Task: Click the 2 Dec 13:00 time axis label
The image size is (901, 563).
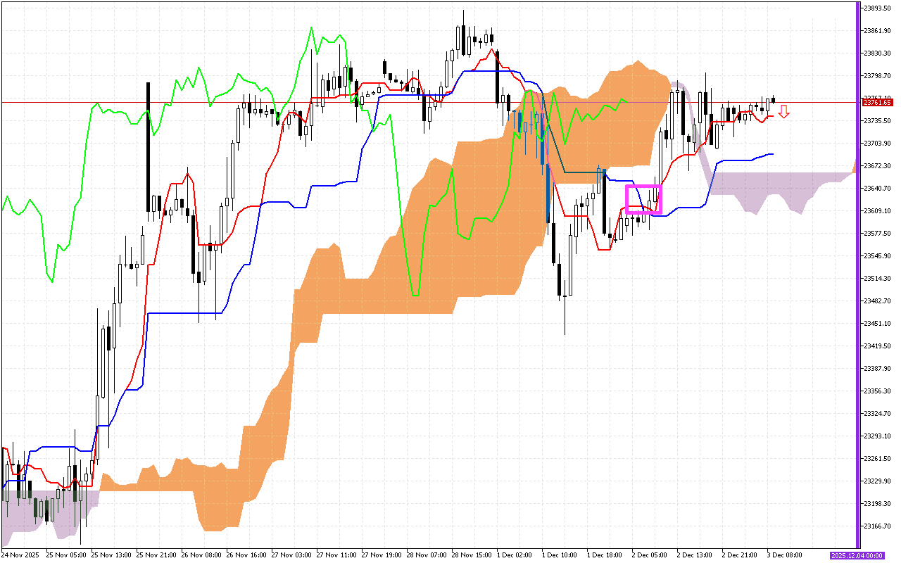Action: (693, 555)
